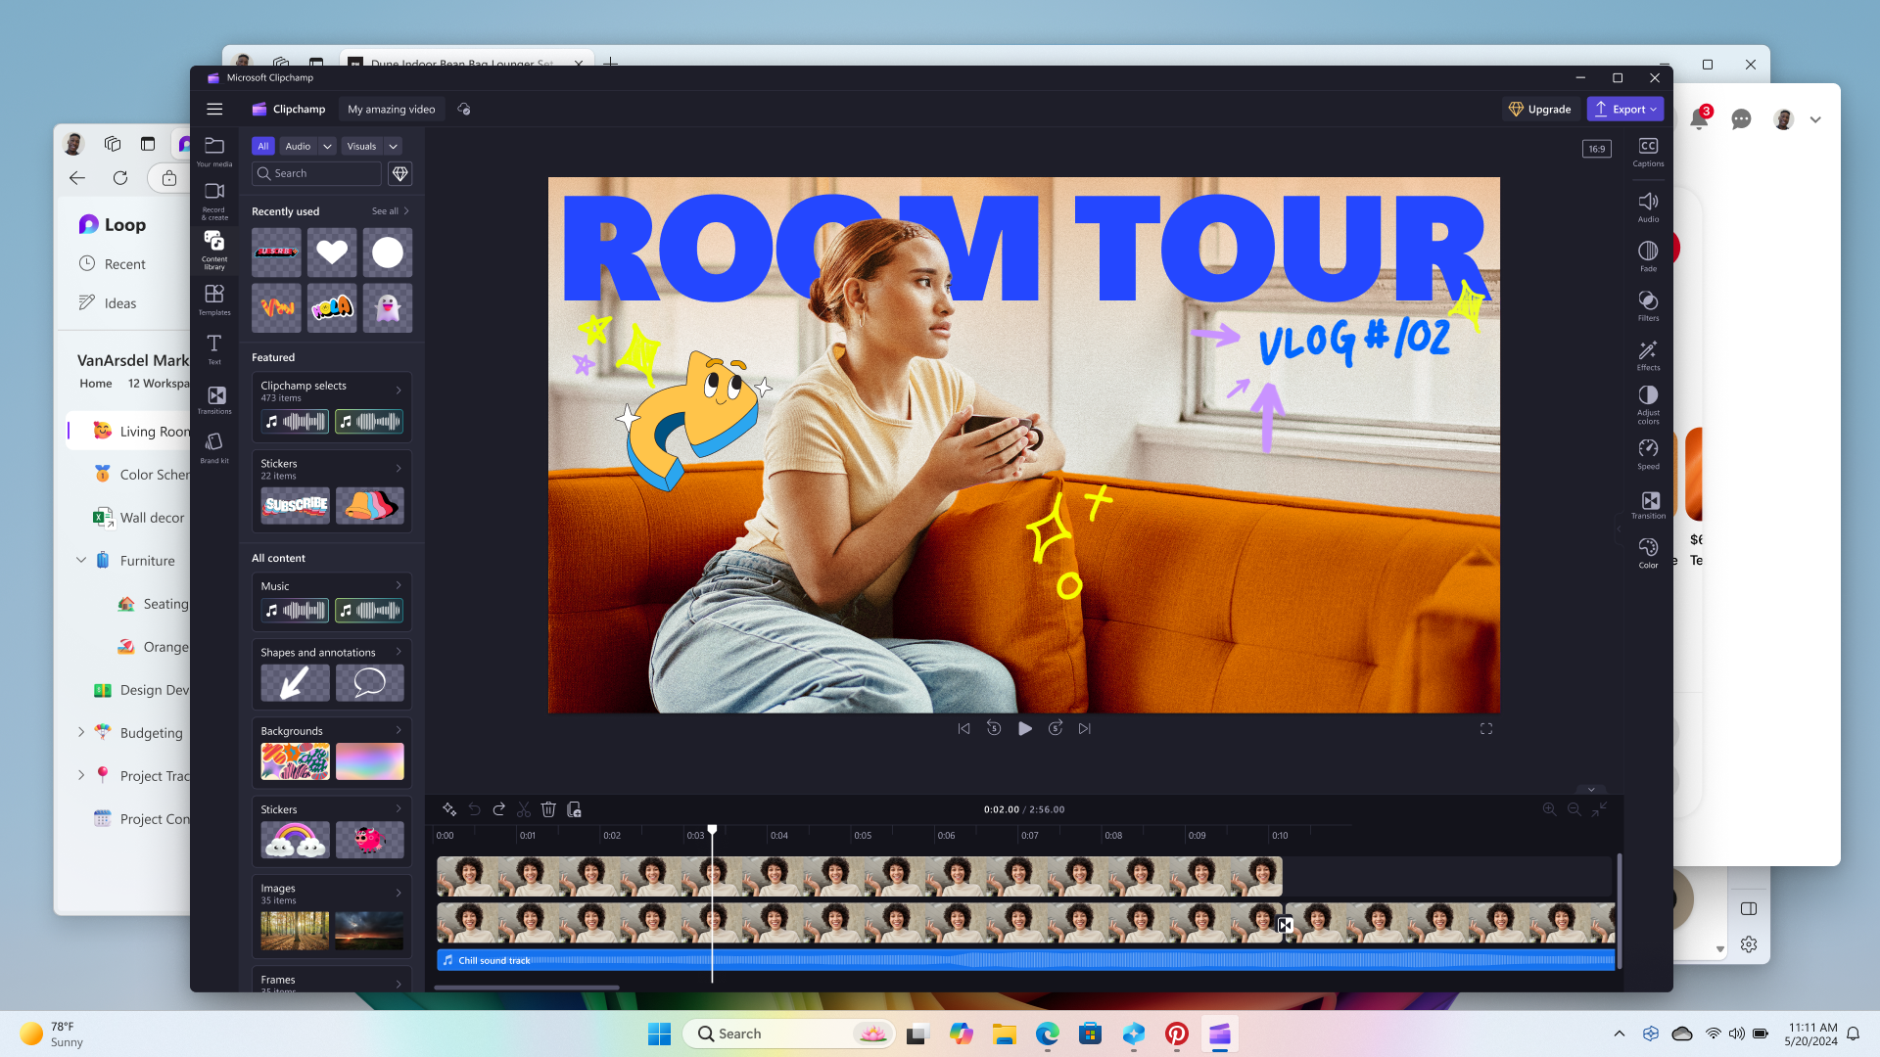This screenshot has width=1880, height=1057.
Task: Select the Content library sidebar icon
Action: tap(214, 250)
